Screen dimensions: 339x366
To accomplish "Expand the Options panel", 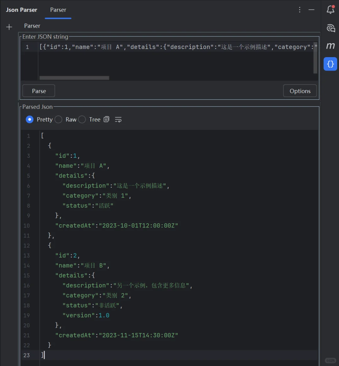I will pyautogui.click(x=300, y=91).
